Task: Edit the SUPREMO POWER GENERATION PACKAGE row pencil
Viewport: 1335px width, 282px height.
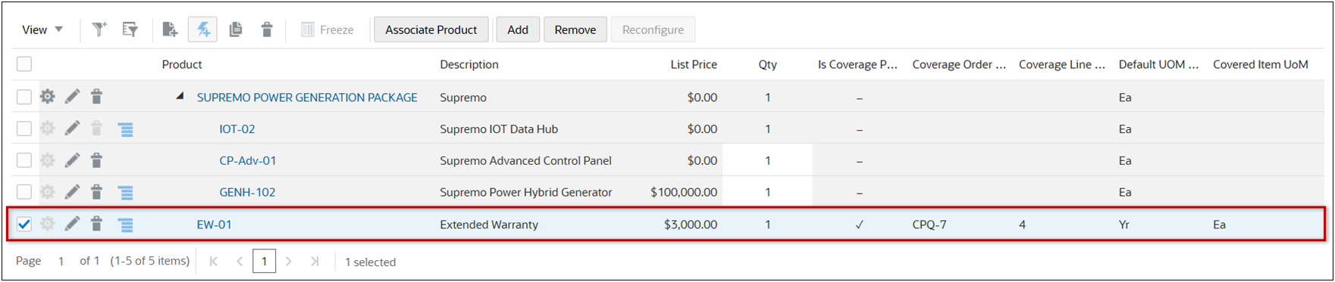Action: click(x=72, y=97)
